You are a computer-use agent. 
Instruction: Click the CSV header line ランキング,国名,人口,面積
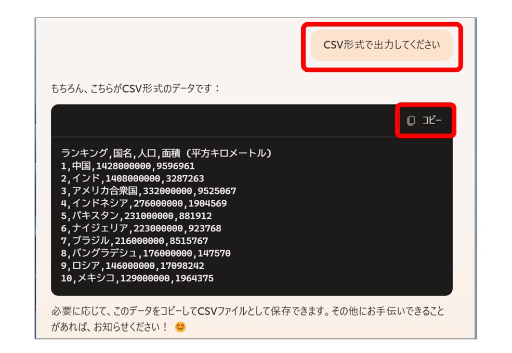(x=166, y=153)
